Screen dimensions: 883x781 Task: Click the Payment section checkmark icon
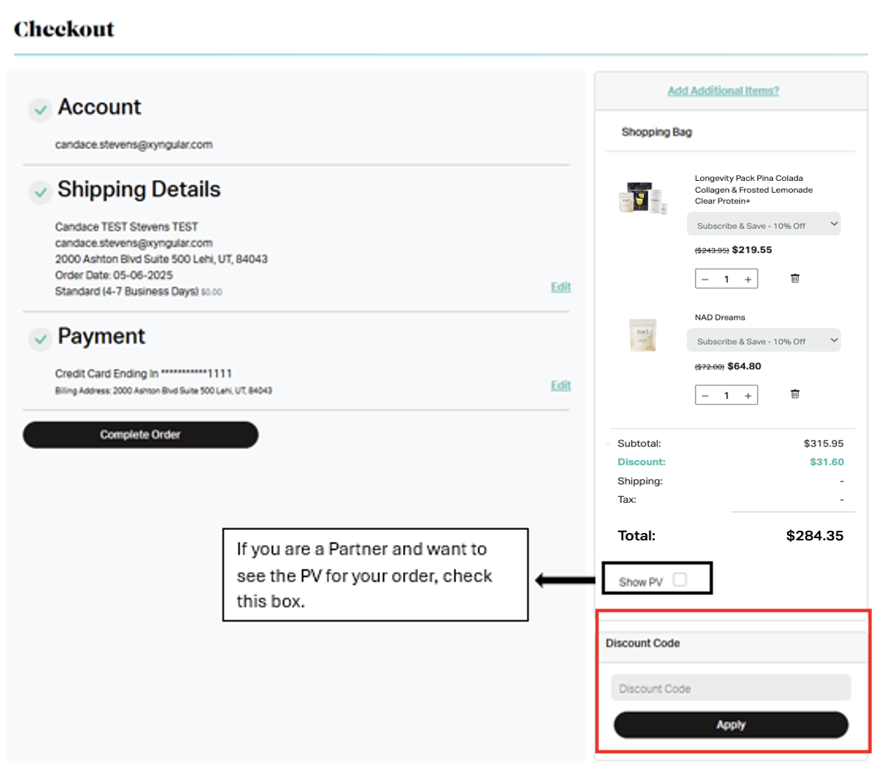click(41, 339)
